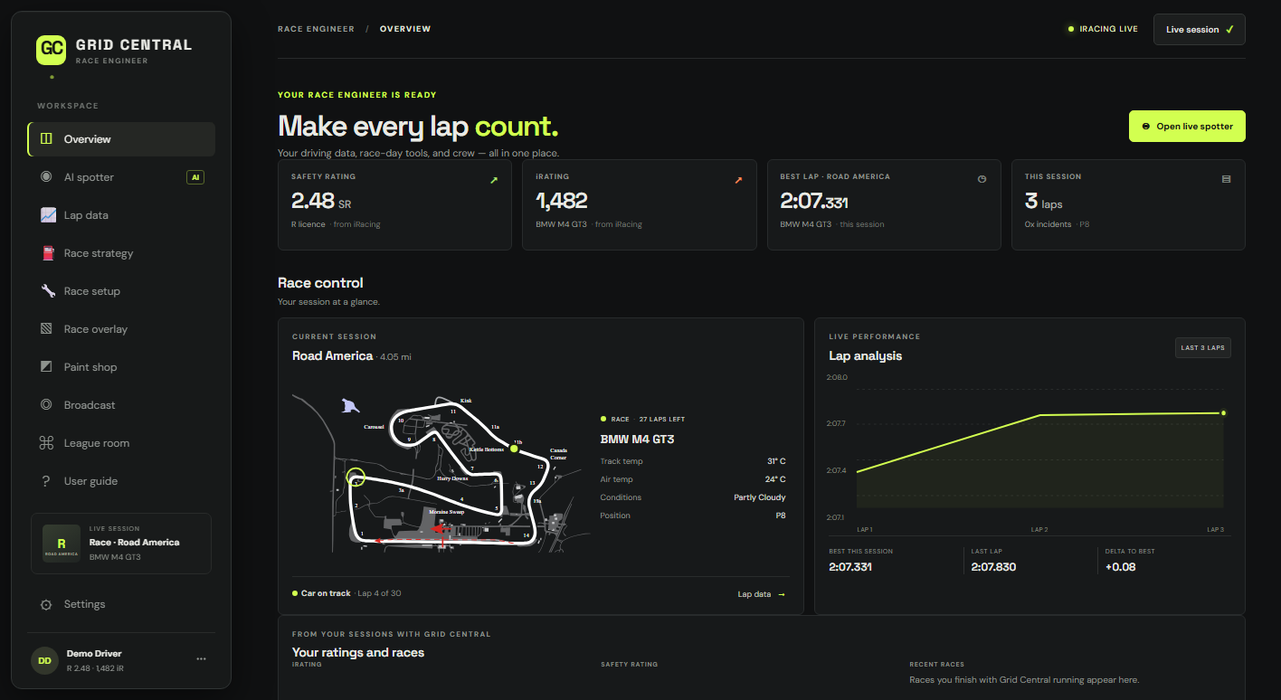Image resolution: width=1281 pixels, height=700 pixels.
Task: Click the Race control heading
Action: tap(320, 283)
